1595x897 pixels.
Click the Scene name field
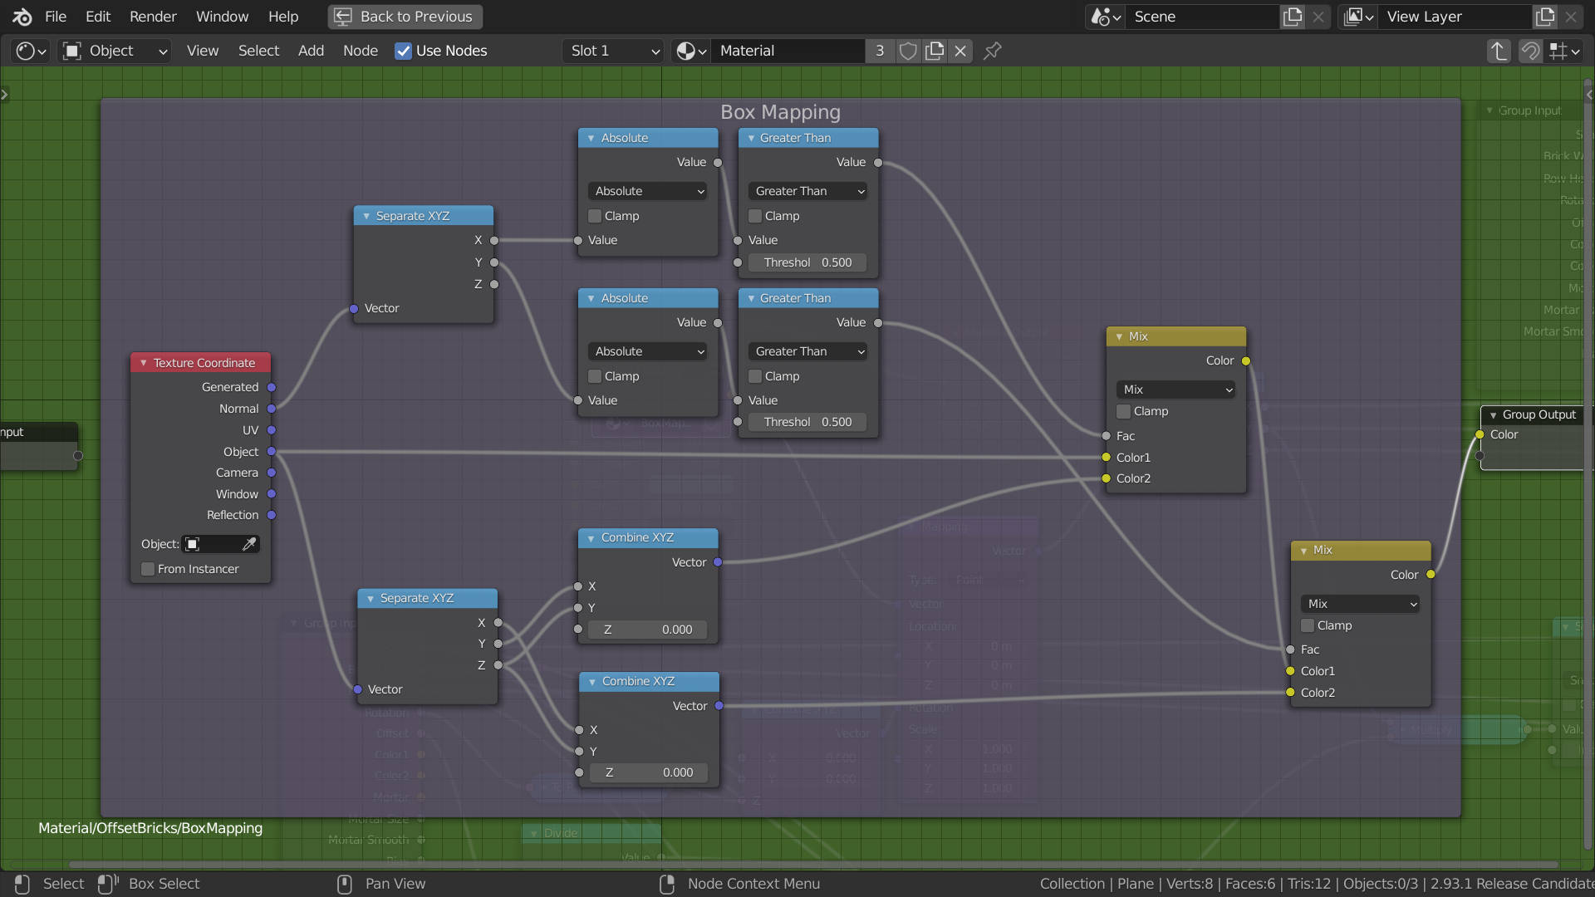tap(1202, 17)
